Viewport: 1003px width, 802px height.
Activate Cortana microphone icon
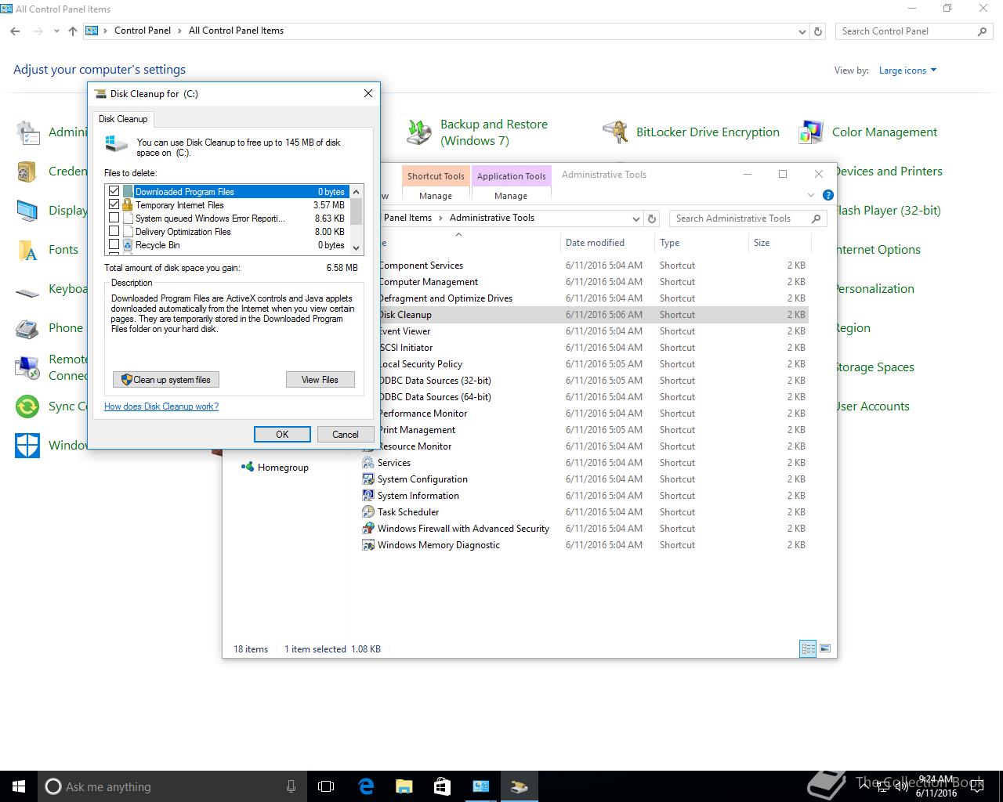point(291,786)
